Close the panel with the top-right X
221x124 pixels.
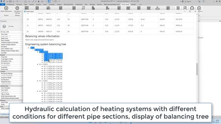220,21
